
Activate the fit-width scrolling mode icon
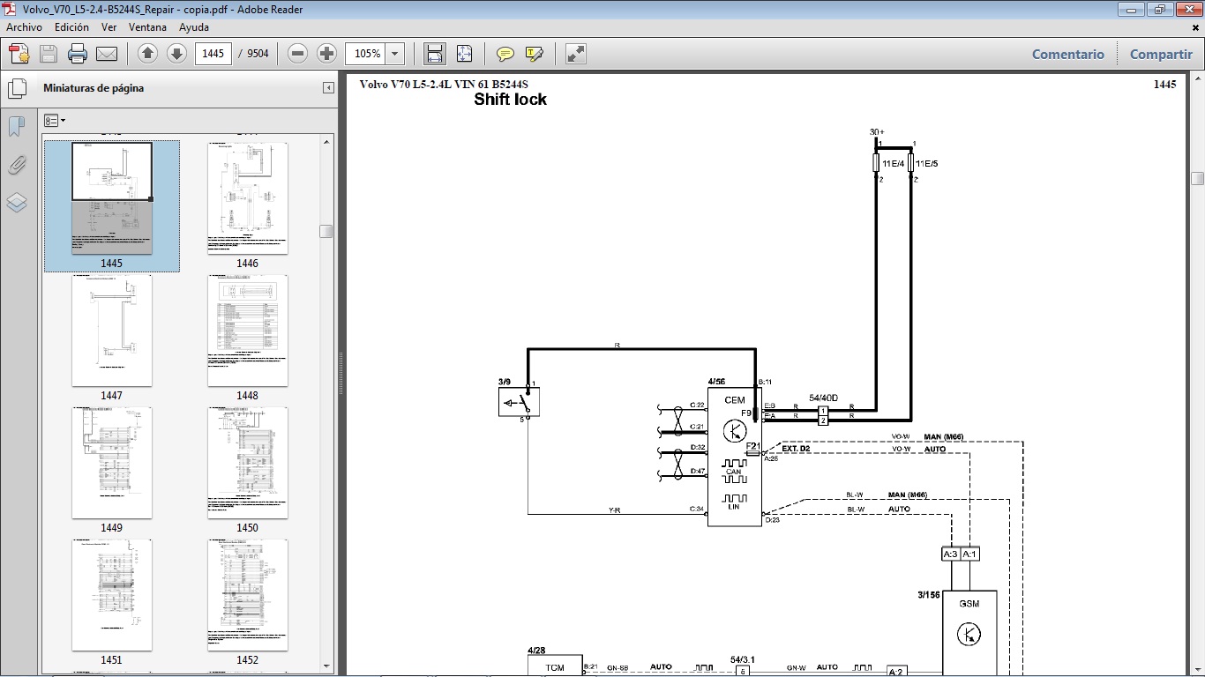[x=435, y=54]
